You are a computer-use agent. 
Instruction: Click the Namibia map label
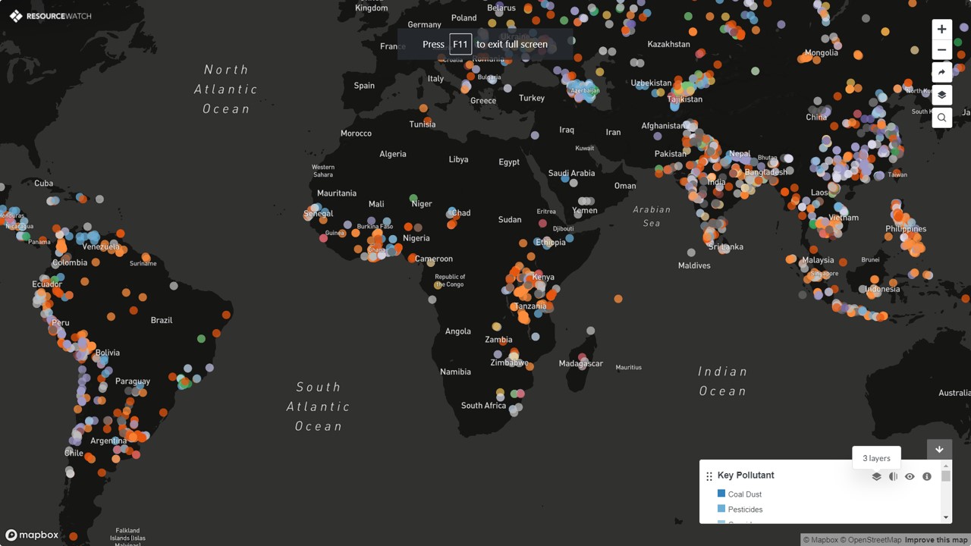(455, 372)
